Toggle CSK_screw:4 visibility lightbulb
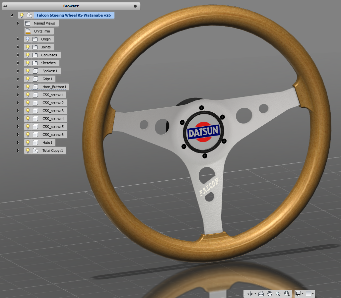The width and height of the screenshot is (341, 298). 28,119
